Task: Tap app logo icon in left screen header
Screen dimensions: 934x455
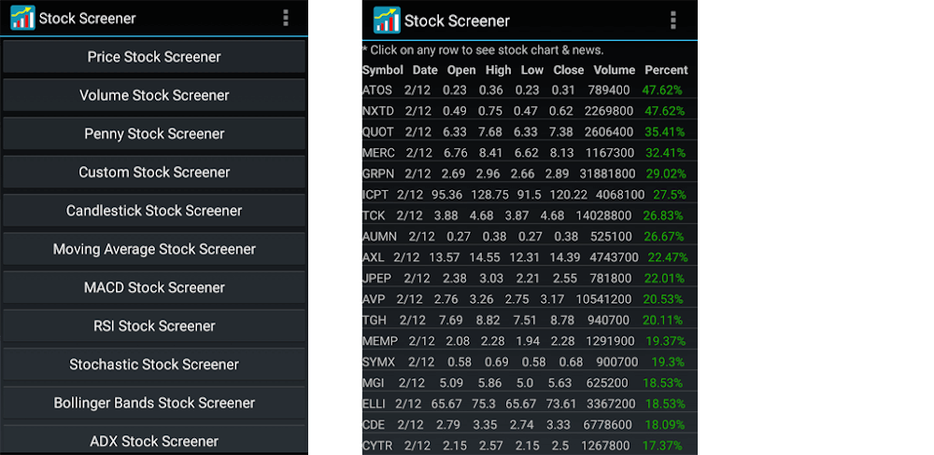Action: 22,18
